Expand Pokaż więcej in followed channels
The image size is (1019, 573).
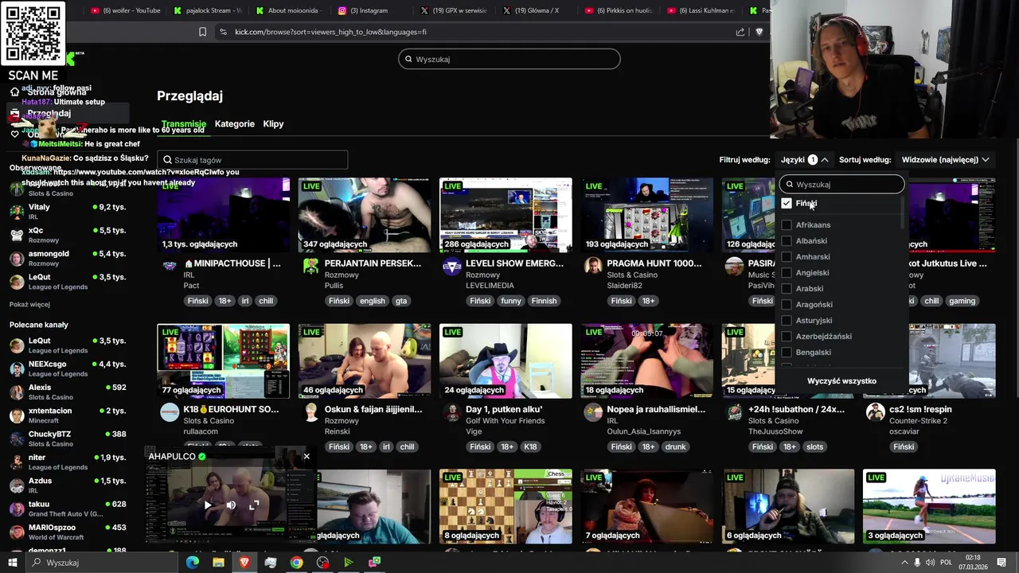point(29,304)
